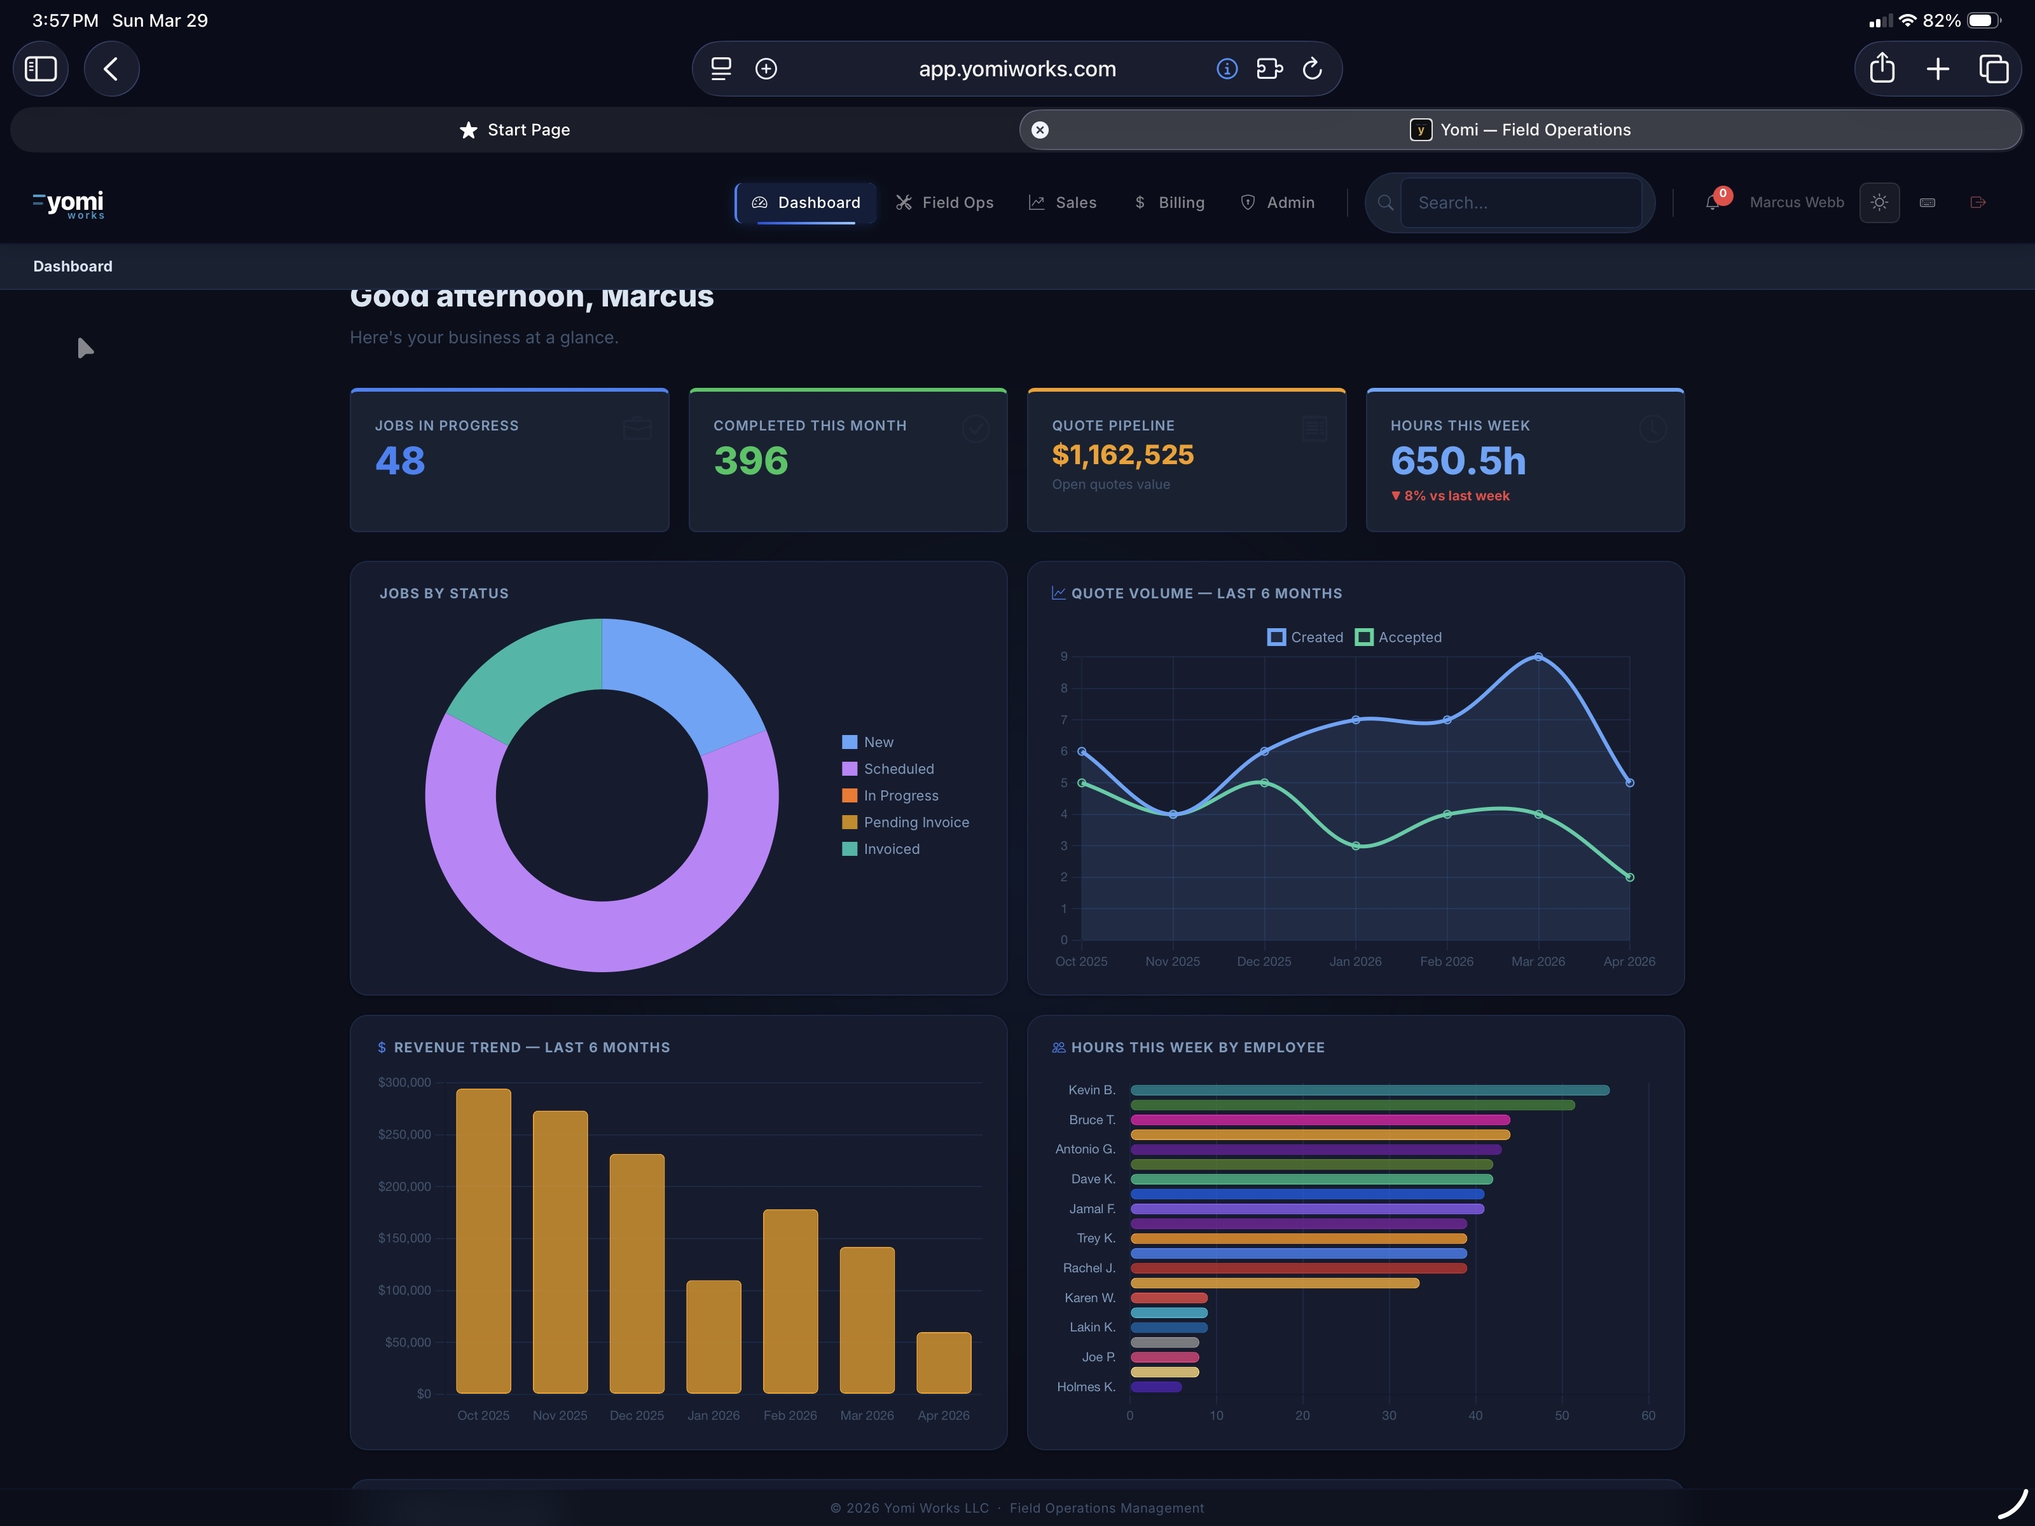The width and height of the screenshot is (2035, 1526).
Task: Open the Billing section via dollar icon
Action: (1140, 202)
